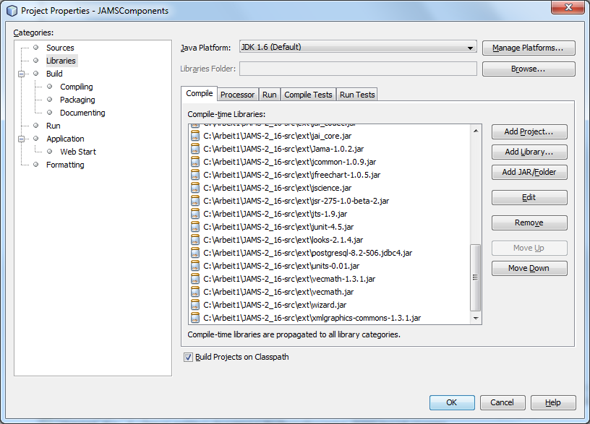Viewport: 590px width, 424px height.
Task: Select the jar icon next to Jama-1.0.2.jar
Action: pyautogui.click(x=194, y=148)
